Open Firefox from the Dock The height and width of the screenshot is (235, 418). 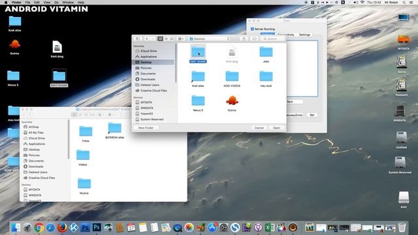point(62,228)
